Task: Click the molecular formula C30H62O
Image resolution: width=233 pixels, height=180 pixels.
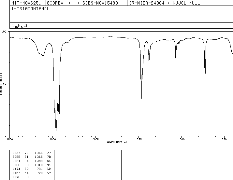Action: click(x=19, y=26)
